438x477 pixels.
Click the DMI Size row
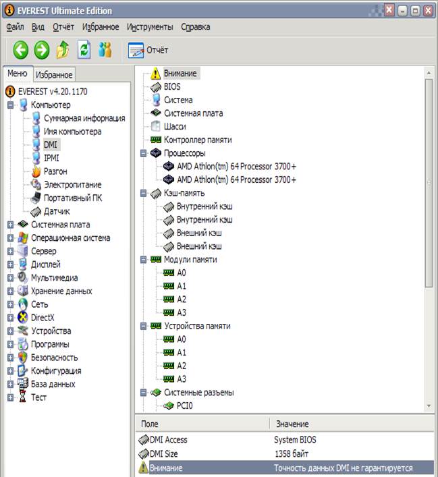click(285, 453)
